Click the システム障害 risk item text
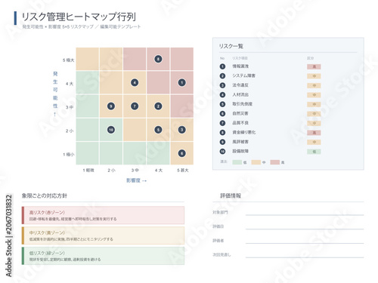 click(243, 75)
